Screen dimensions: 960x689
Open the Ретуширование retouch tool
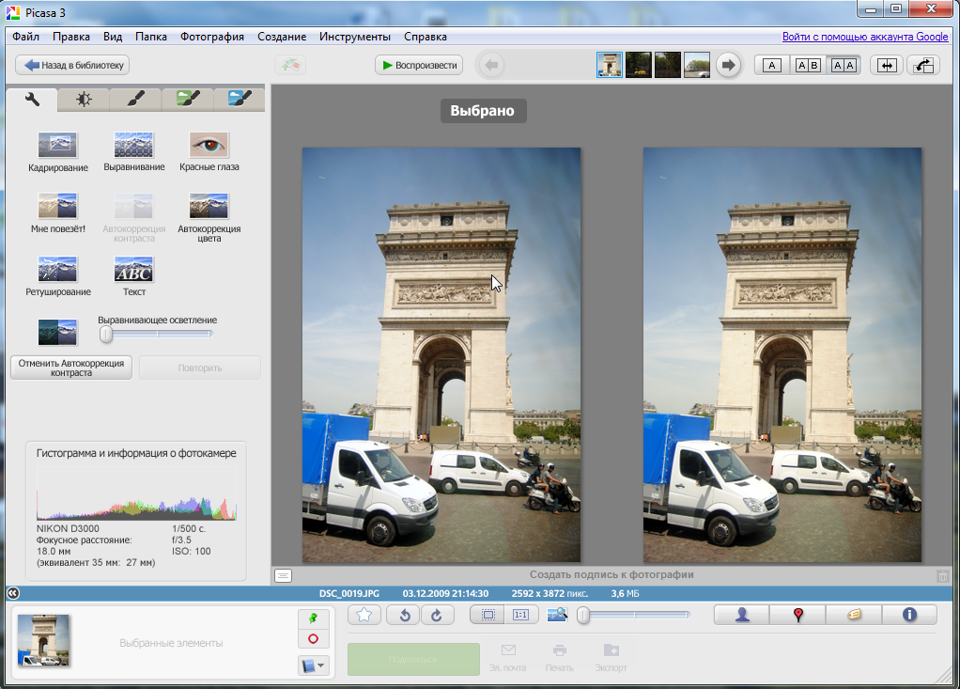(58, 270)
